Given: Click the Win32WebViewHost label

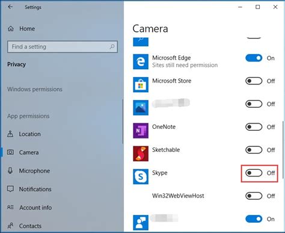Looking at the screenshot, I should pos(178,196).
